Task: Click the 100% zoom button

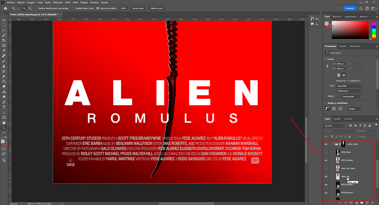Action: (123, 8)
